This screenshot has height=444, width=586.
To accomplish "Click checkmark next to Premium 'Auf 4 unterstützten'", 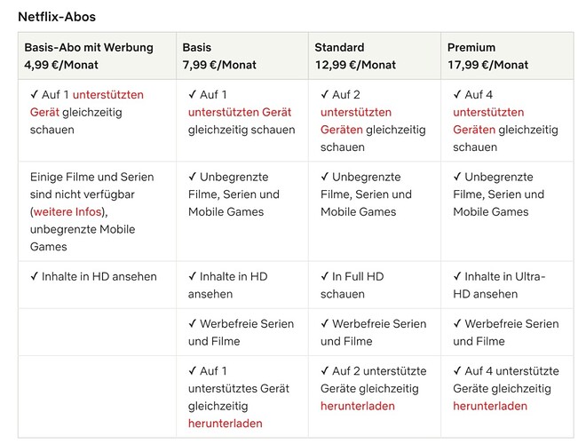I will point(457,94).
